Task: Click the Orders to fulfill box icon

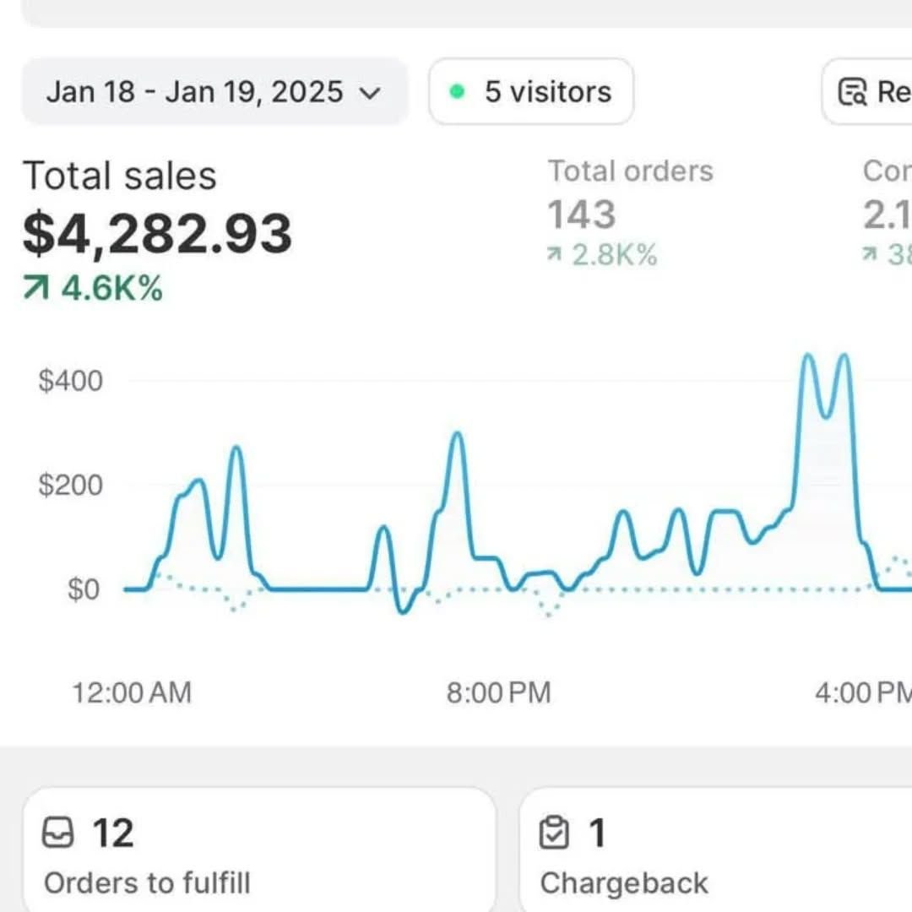Action: (61, 832)
